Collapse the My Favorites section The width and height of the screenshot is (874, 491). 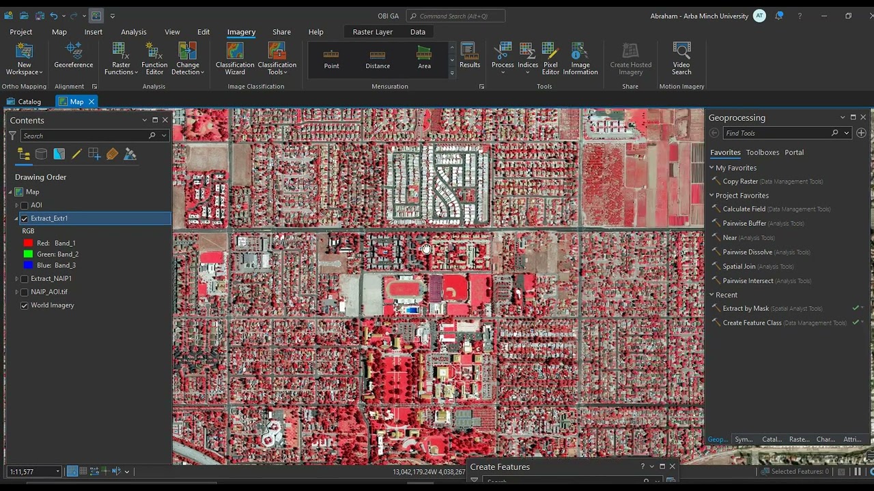(711, 168)
